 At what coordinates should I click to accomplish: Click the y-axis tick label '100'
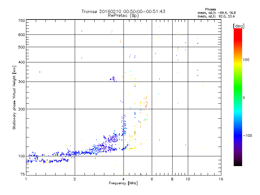(x=21, y=156)
